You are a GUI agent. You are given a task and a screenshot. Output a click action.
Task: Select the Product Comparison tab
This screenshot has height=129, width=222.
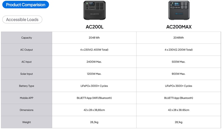coord(26,5)
